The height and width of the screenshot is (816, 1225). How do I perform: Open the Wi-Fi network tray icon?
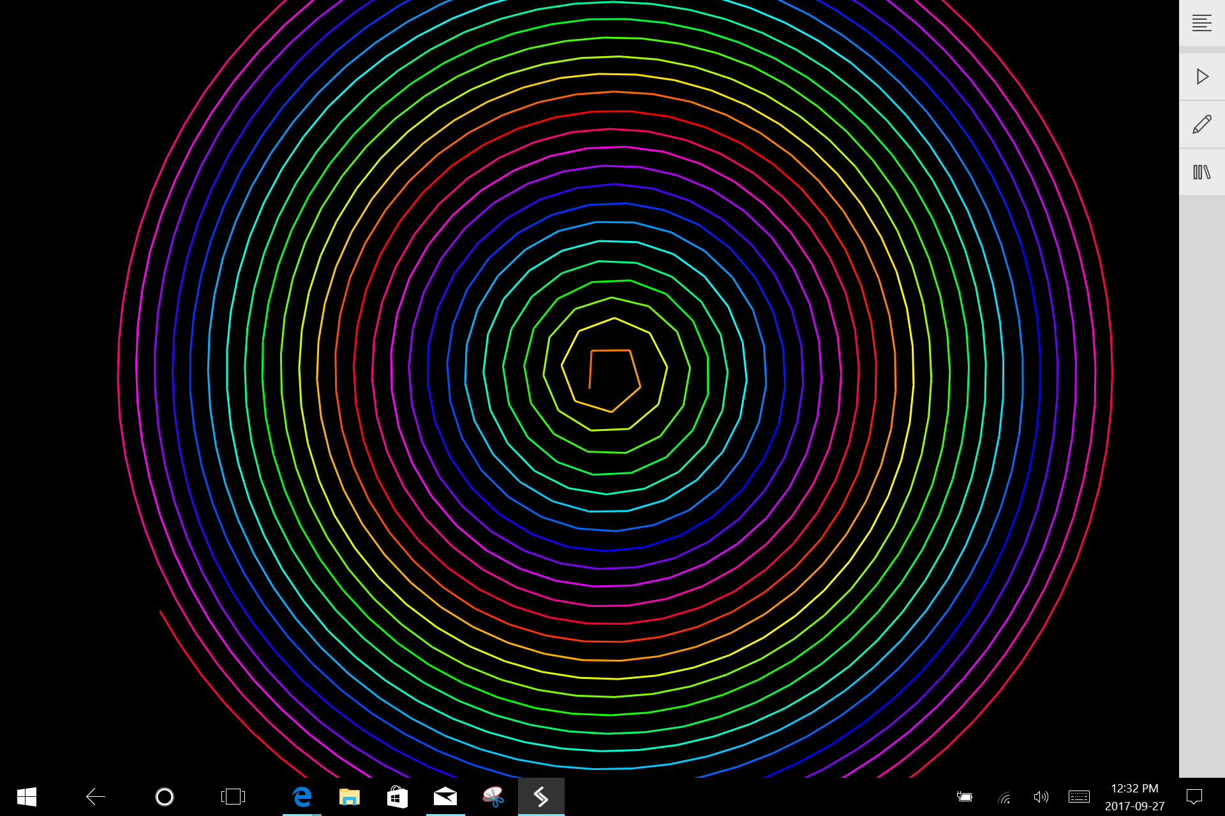pyautogui.click(x=1004, y=797)
